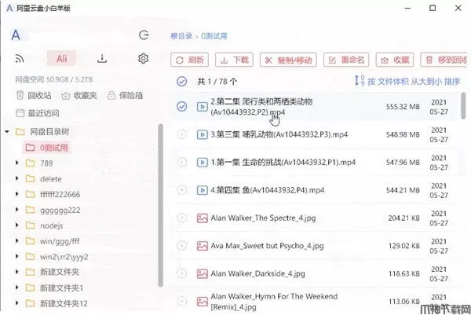This screenshot has width=471, height=315.
Task: Click the 复制/移动 copy-move button
Action: [288, 60]
